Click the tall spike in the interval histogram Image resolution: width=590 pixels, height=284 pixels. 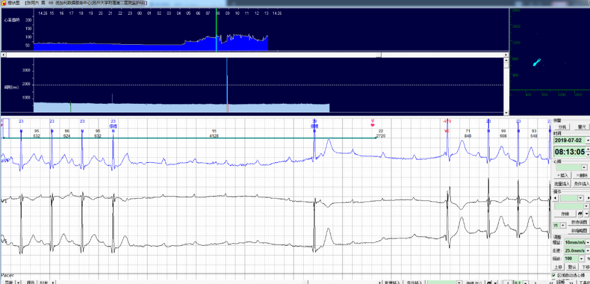[227, 82]
